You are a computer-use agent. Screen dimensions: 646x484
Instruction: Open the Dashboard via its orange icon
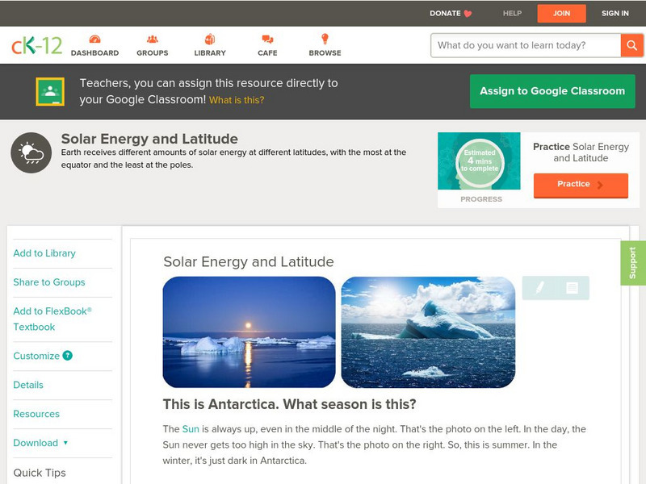pyautogui.click(x=97, y=38)
